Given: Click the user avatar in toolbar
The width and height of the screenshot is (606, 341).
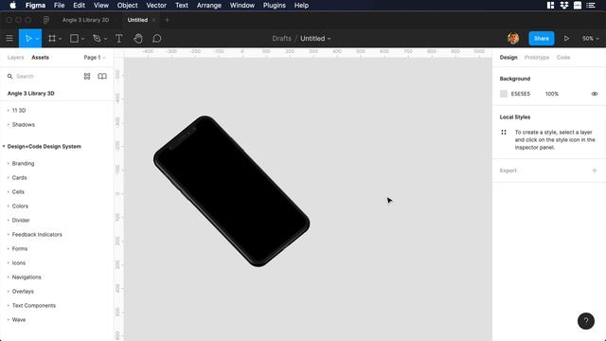Looking at the screenshot, I should (513, 38).
